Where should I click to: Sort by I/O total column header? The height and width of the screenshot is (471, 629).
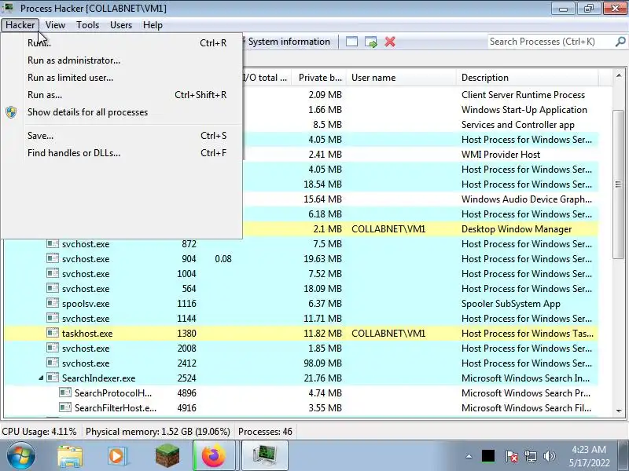tap(267, 78)
